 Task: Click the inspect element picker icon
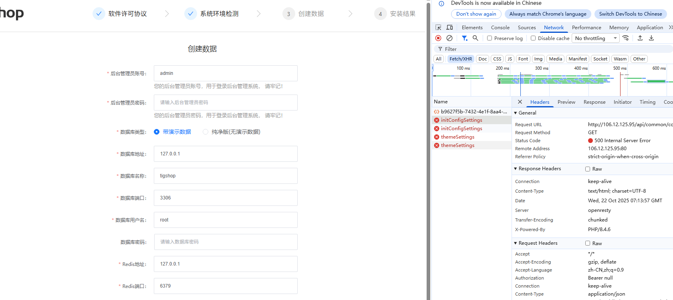438,27
